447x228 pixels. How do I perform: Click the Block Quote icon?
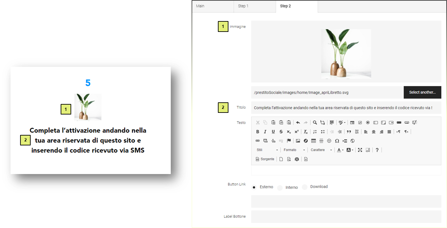coord(349,132)
